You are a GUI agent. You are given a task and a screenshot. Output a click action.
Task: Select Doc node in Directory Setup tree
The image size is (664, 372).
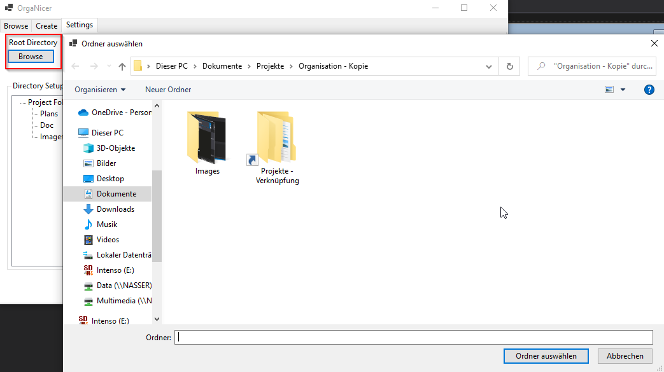[46, 125]
